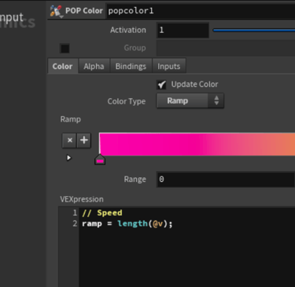Click the VEXpression label
Image resolution: width=295 pixels, height=287 pixels.
82,199
